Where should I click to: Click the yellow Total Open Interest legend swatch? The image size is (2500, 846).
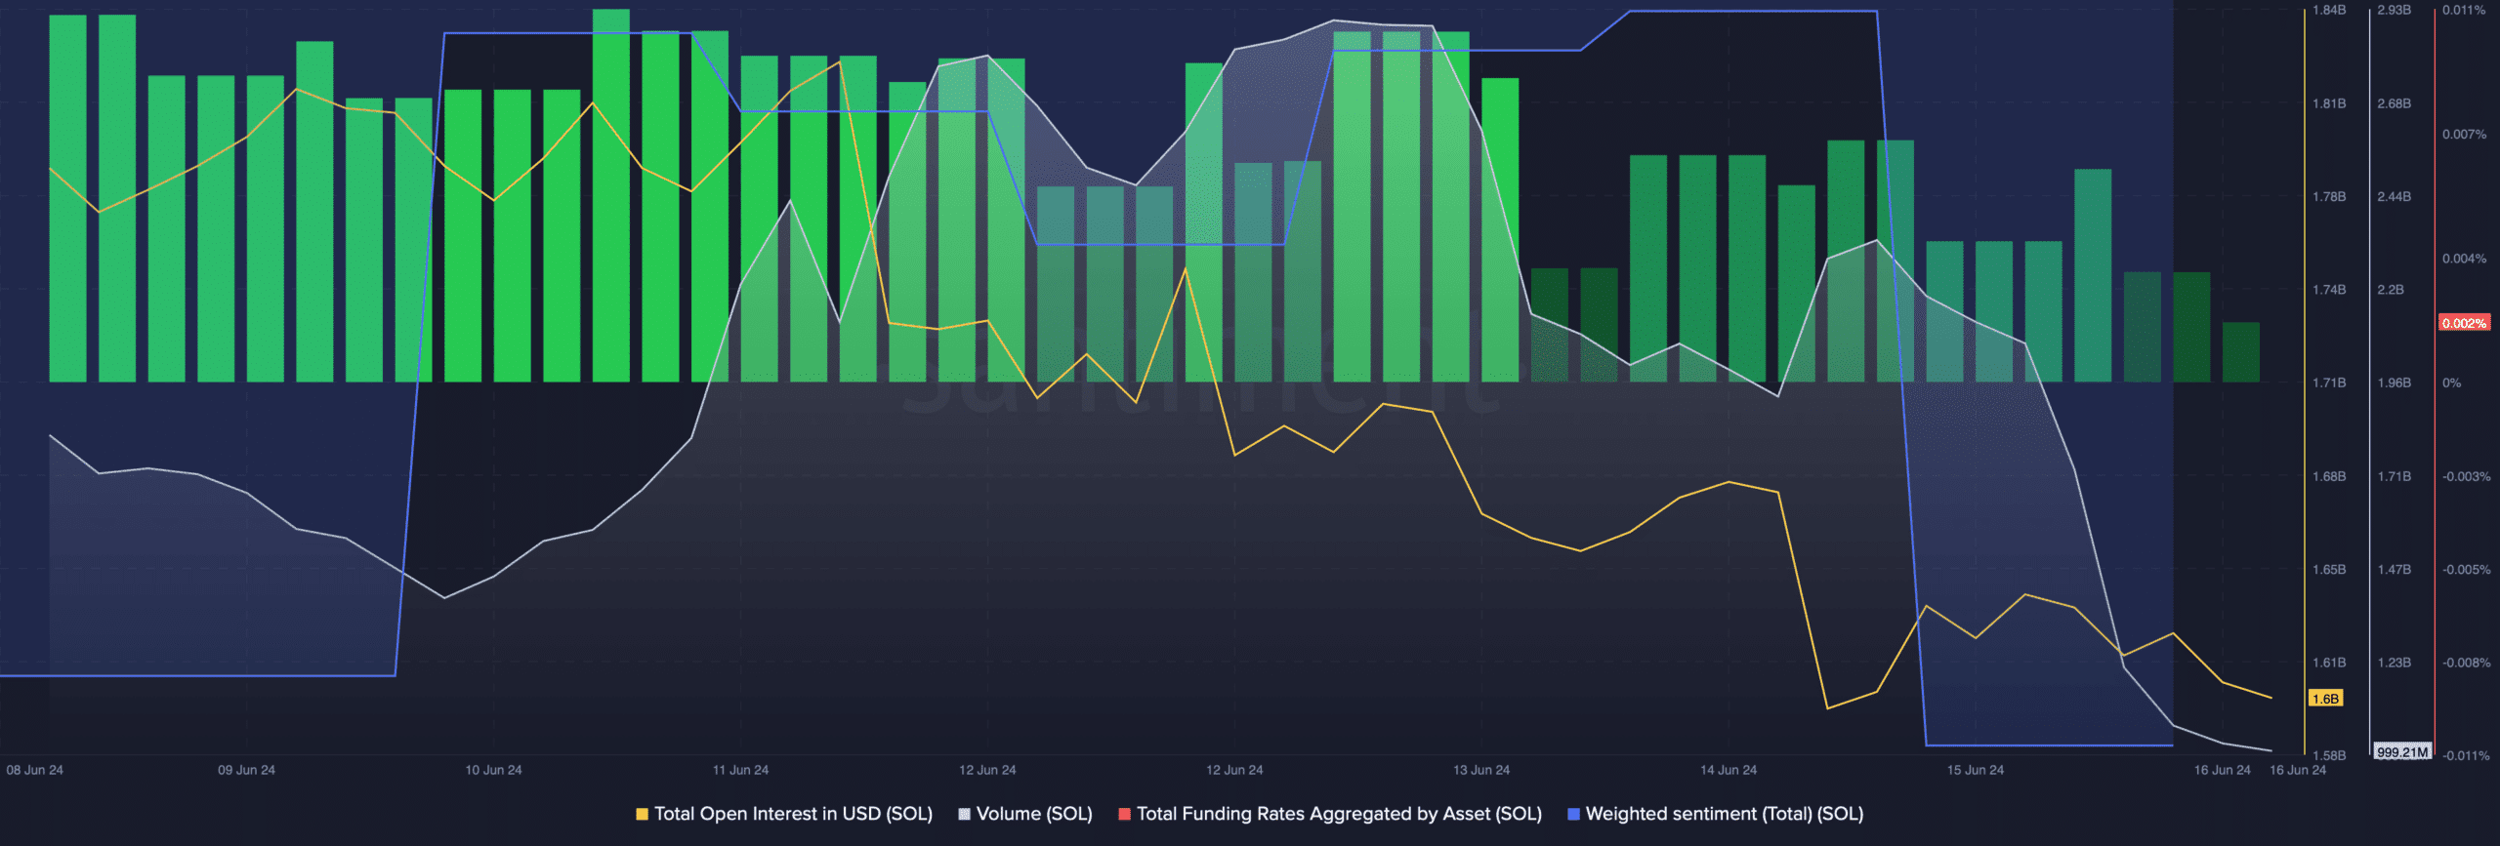click(642, 814)
